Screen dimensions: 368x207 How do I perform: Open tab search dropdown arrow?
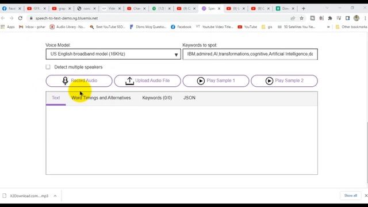(x=327, y=8)
